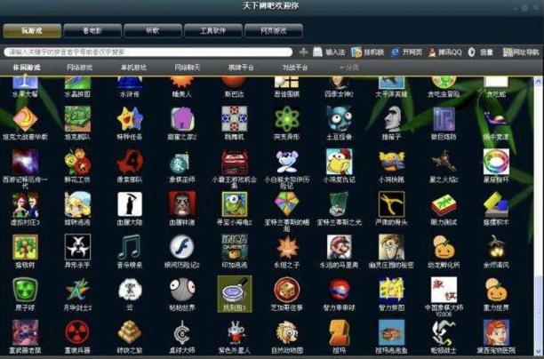The width and height of the screenshot is (544, 359).
Task: Open the green atom 突变异形 game icon
Action: [287, 119]
